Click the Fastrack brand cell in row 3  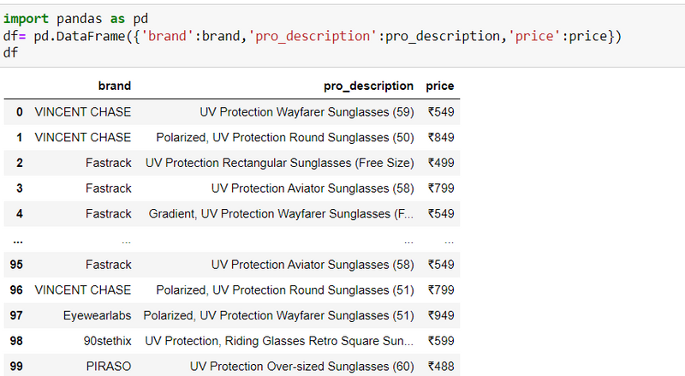pyautogui.click(x=109, y=188)
